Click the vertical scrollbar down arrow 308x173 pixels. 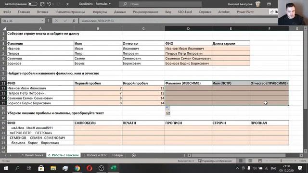point(306,151)
